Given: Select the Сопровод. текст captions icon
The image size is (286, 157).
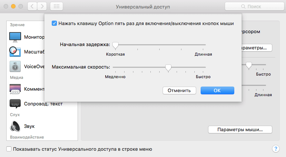Looking at the screenshot, I should click(15, 104).
